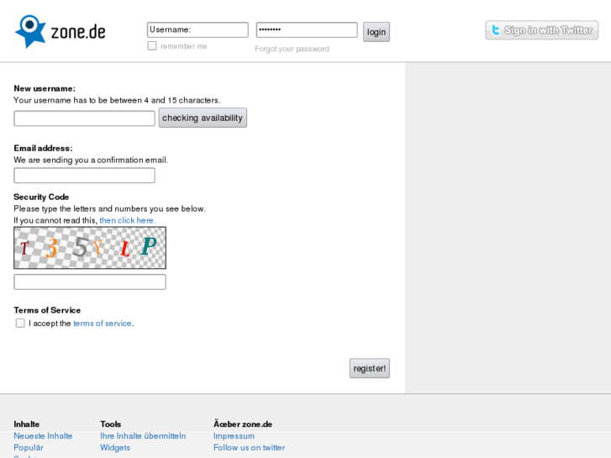Open Impressum footer link
The image size is (611, 458).
[234, 436]
